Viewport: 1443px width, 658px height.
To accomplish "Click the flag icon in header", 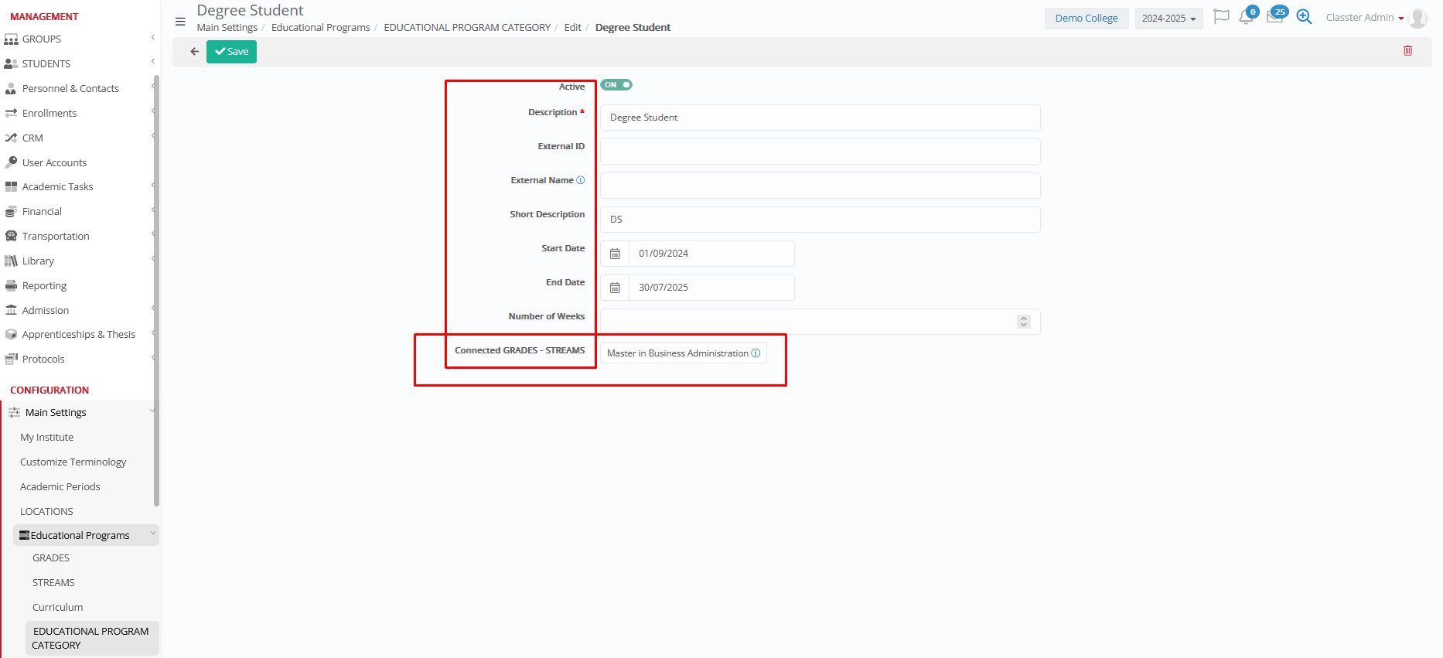I will pos(1221,17).
